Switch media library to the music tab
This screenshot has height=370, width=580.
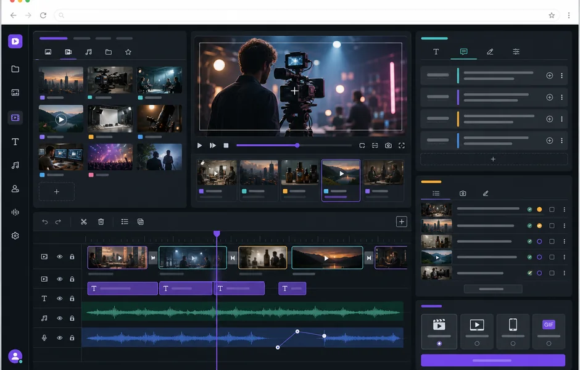click(x=88, y=52)
